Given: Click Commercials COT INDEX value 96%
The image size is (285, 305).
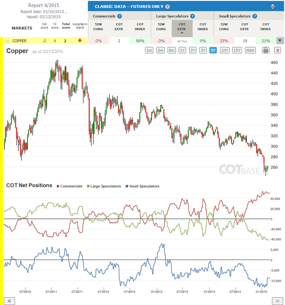Looking at the screenshot, I should 140,41.
